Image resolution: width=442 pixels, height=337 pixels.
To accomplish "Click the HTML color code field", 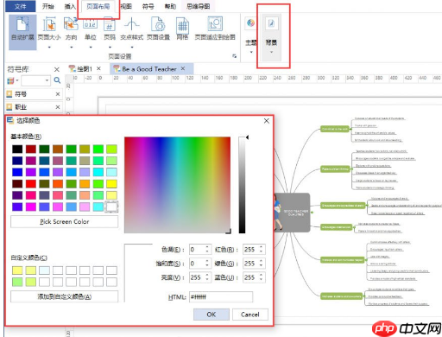I will pos(221,296).
